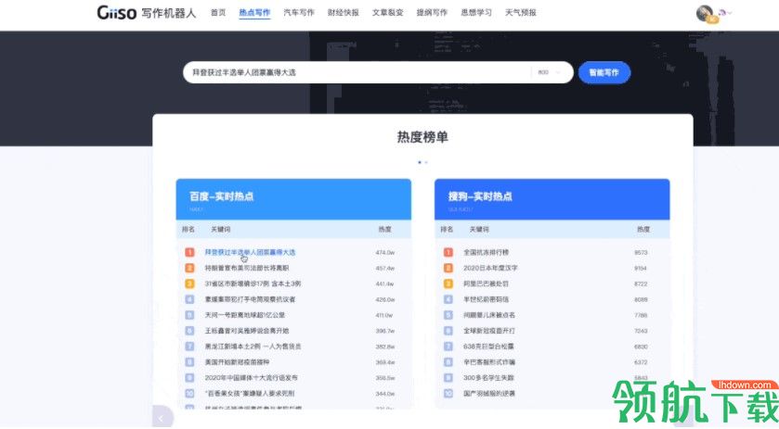Image resolution: width=779 pixels, height=429 pixels.
Task: Expand the 800 word-count dropdown
Action: coord(552,72)
